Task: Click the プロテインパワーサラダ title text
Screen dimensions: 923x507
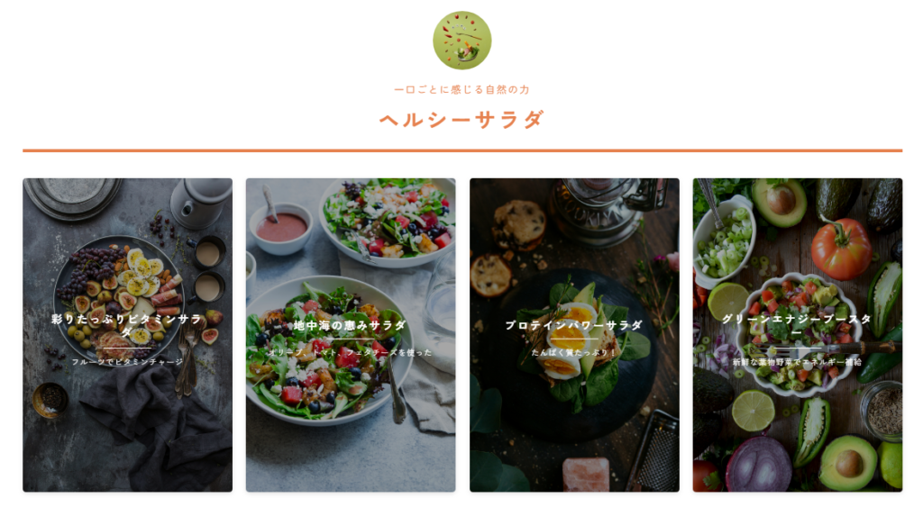Action: 574,325
